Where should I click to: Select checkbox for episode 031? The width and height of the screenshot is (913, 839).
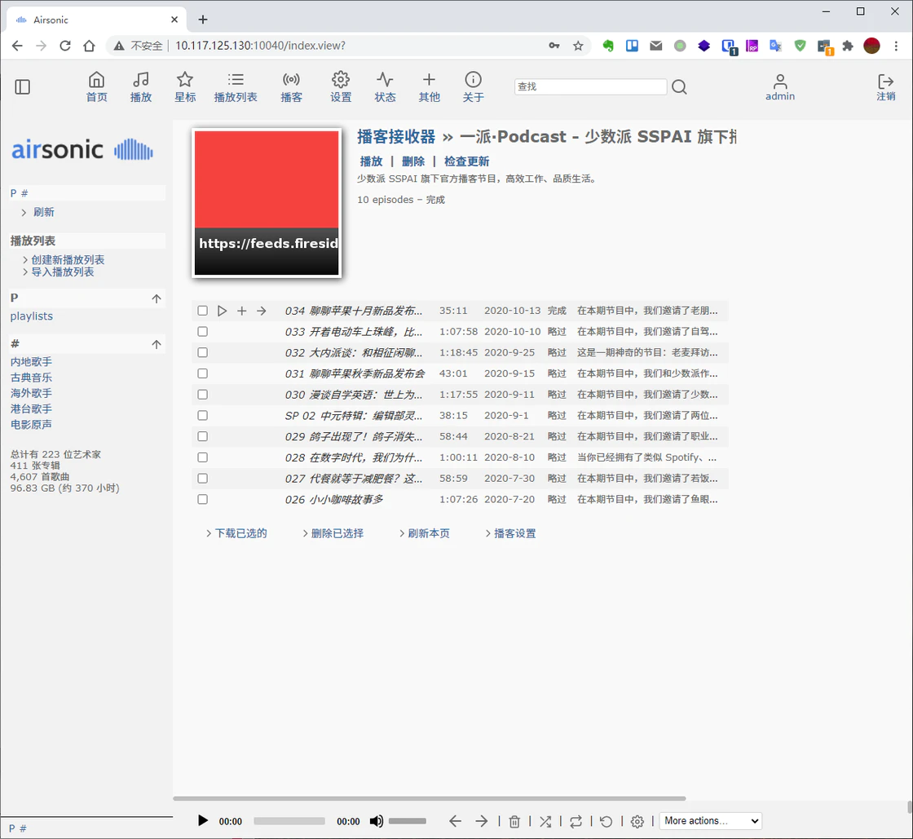pyautogui.click(x=202, y=373)
